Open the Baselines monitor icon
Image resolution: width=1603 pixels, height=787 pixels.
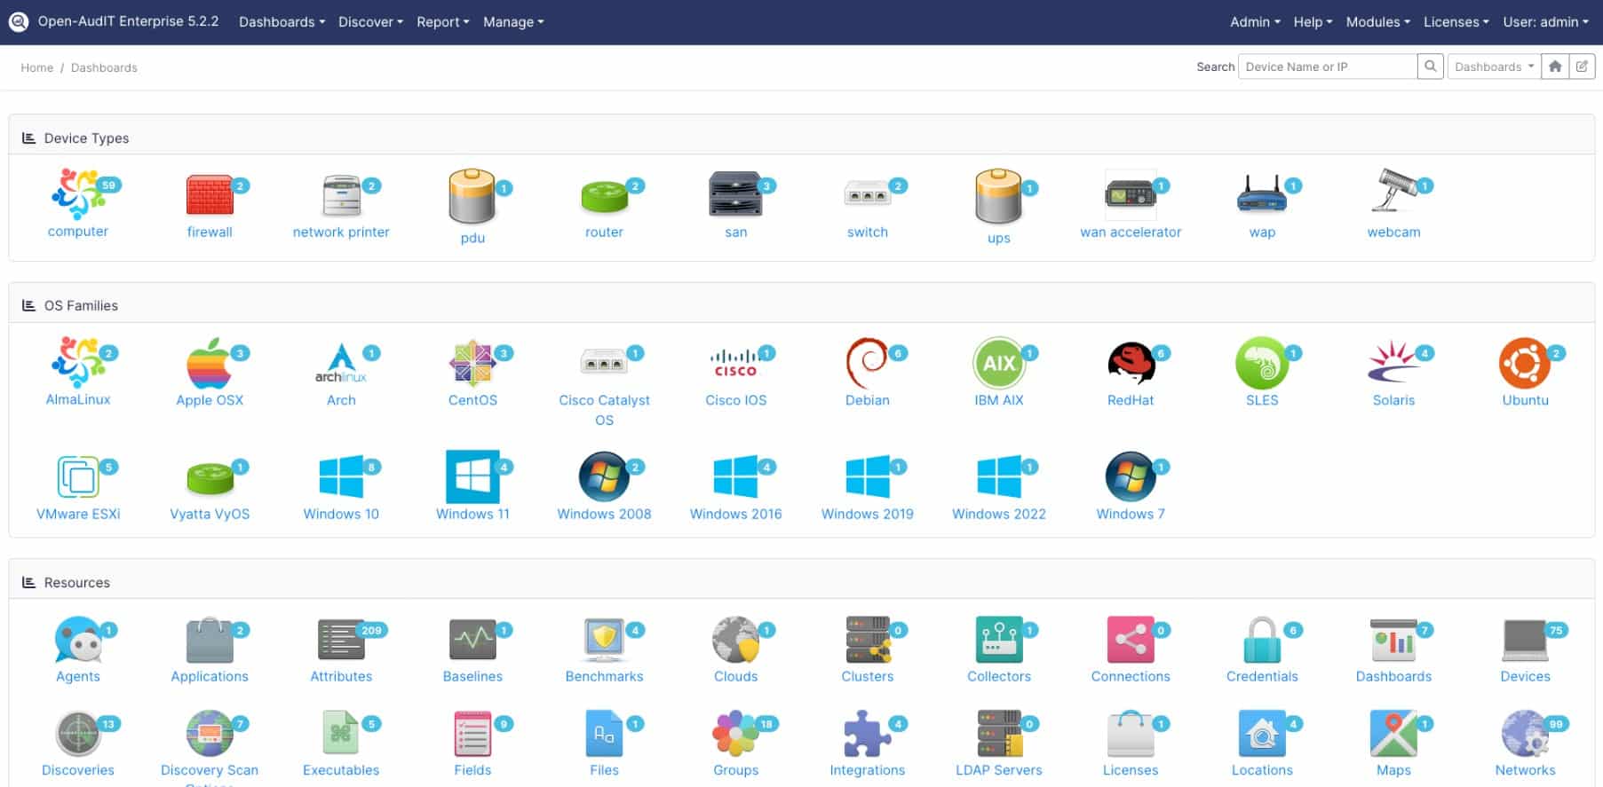coord(472,640)
